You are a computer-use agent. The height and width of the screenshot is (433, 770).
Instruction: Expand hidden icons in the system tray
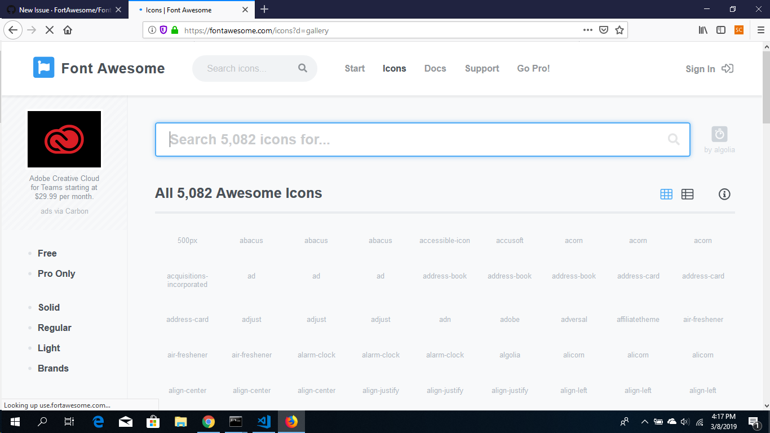(644, 421)
